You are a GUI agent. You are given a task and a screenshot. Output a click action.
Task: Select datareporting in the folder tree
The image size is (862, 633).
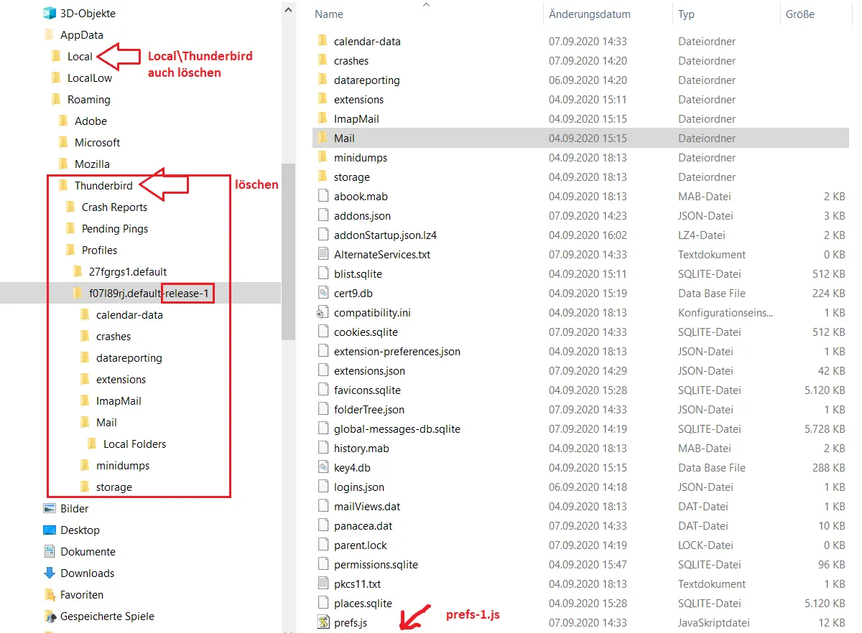coord(129,357)
